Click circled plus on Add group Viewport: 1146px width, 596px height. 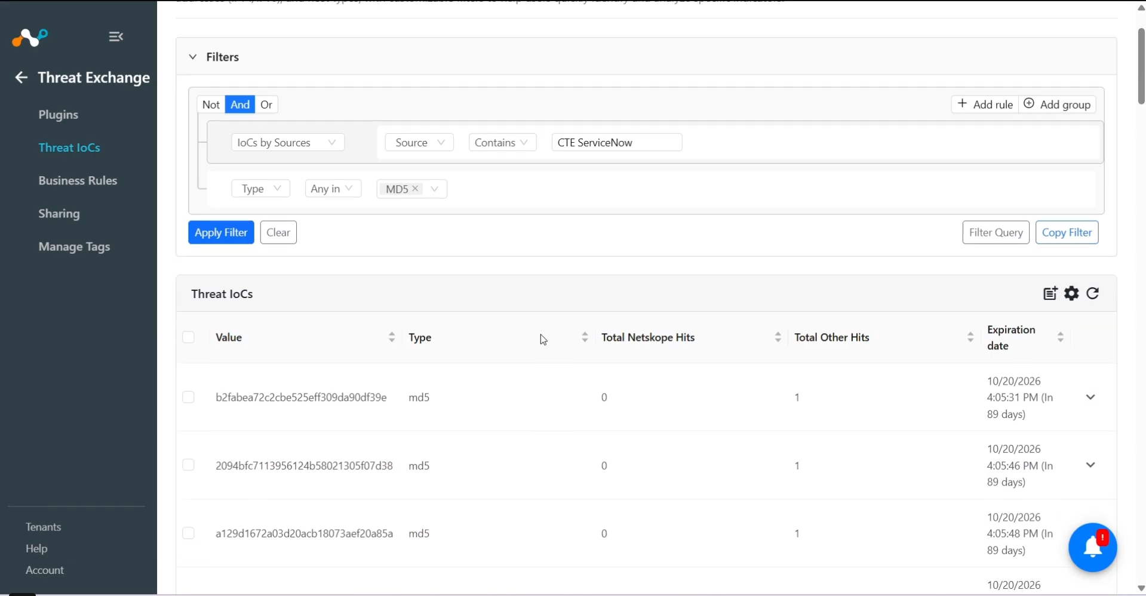pos(1029,104)
